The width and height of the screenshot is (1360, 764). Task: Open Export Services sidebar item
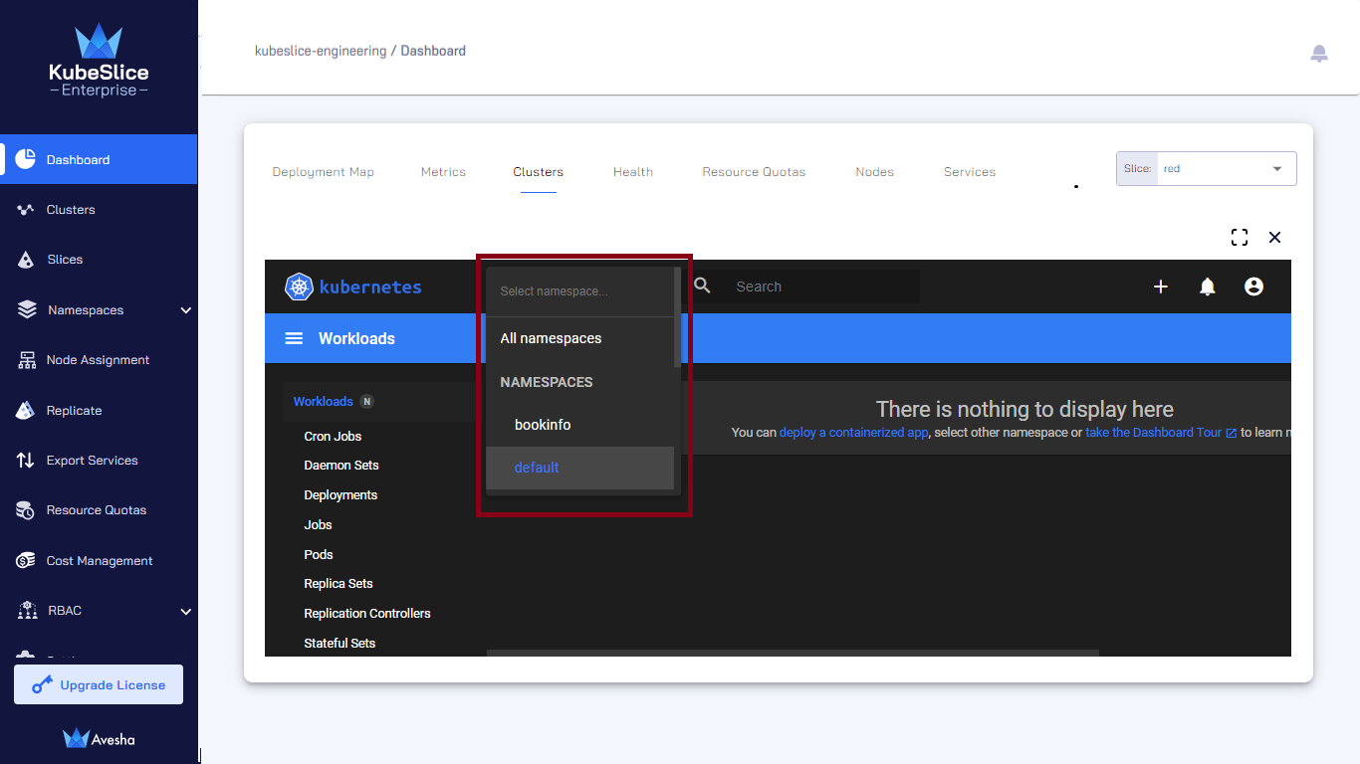[99, 461]
